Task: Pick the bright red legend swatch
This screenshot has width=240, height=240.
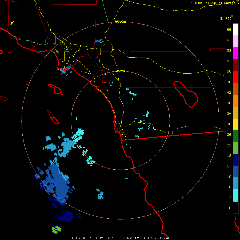Action: pos(235,77)
